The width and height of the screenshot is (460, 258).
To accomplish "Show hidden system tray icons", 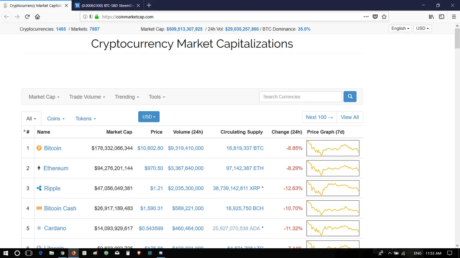I will (390, 253).
